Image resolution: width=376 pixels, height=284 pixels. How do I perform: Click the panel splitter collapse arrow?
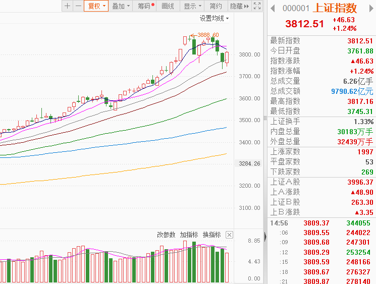[x=265, y=237]
